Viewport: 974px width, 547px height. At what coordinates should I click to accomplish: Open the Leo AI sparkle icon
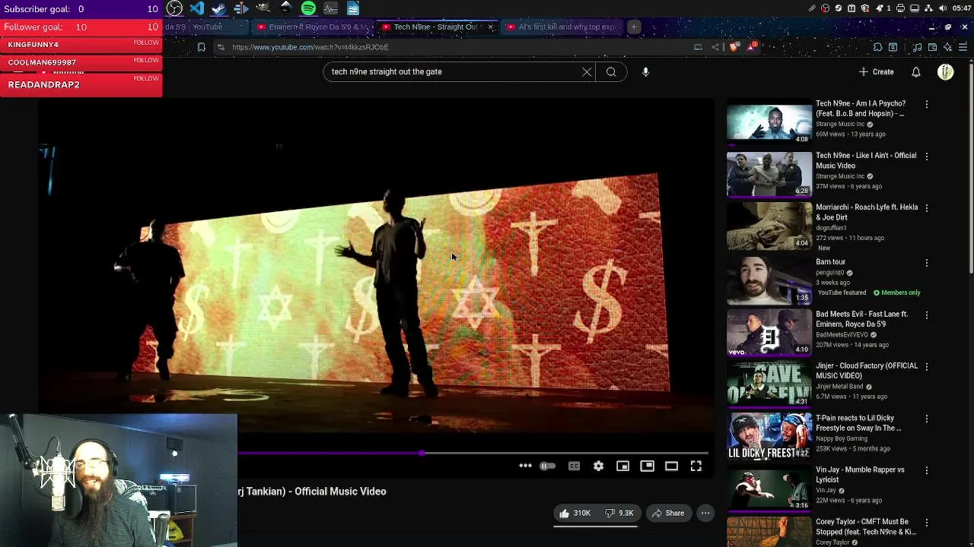pos(947,47)
